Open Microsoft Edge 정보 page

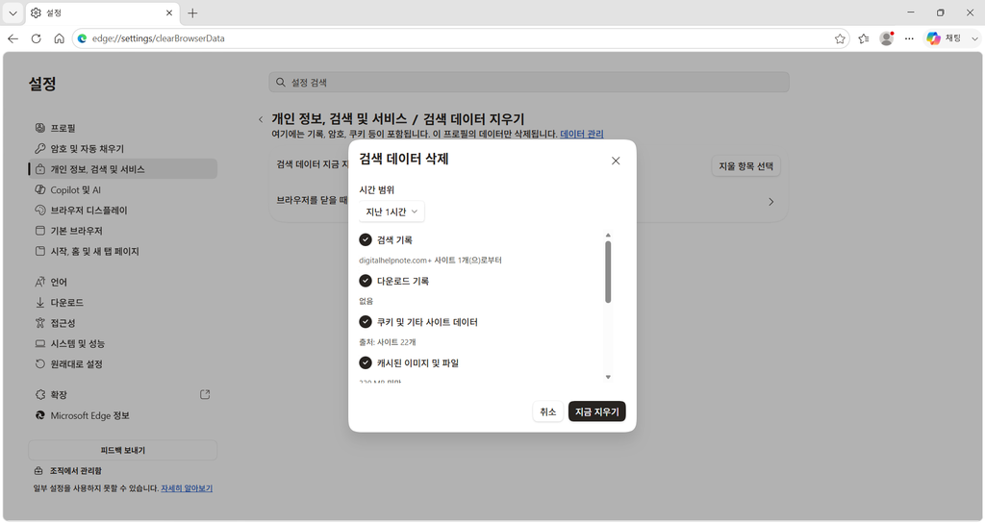coord(123,415)
